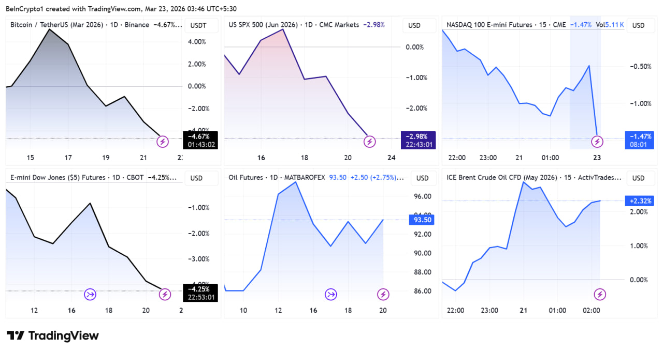Image resolution: width=663 pixels, height=353 pixels.
Task: Open the USD currency selector on Oil Futures chart
Action: click(422, 178)
